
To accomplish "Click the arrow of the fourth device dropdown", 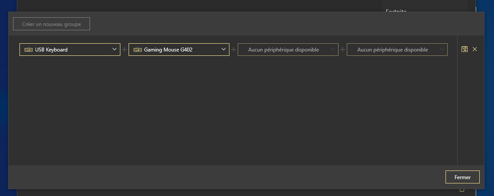I will [x=442, y=50].
